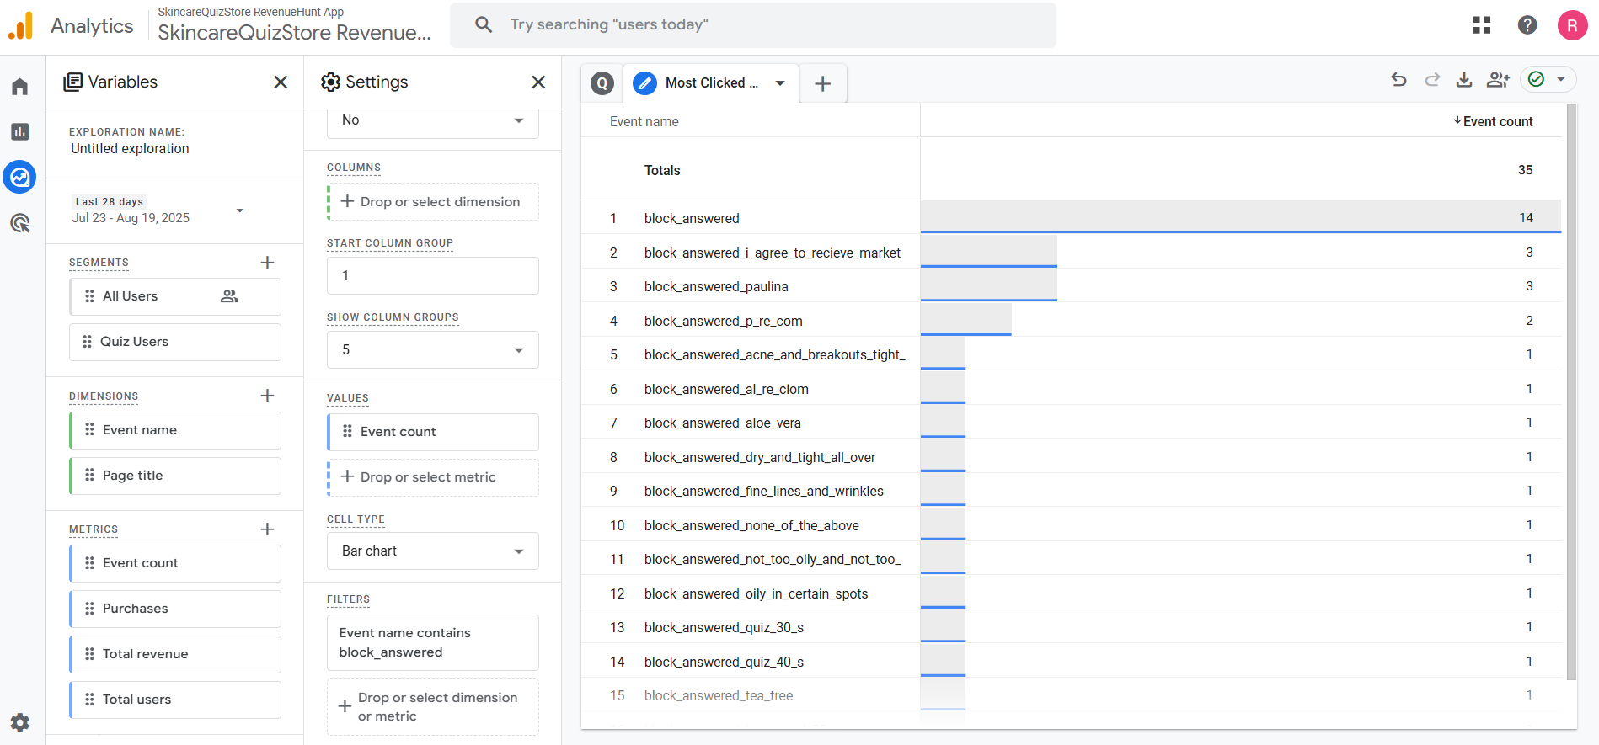
Task: Click the All Users segment people icon
Action: point(229,296)
